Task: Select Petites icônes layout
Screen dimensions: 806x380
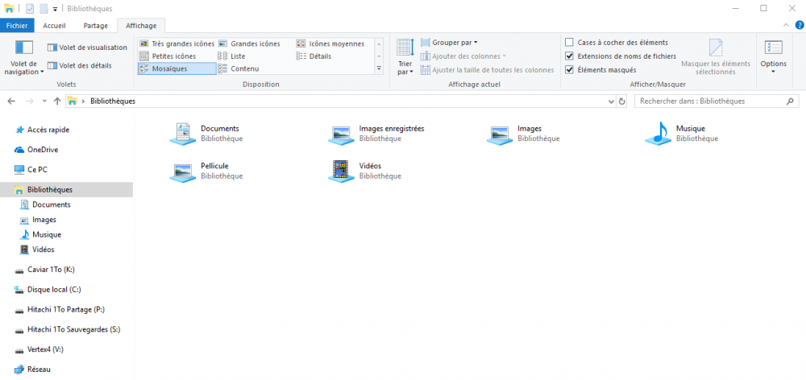Action: point(168,56)
